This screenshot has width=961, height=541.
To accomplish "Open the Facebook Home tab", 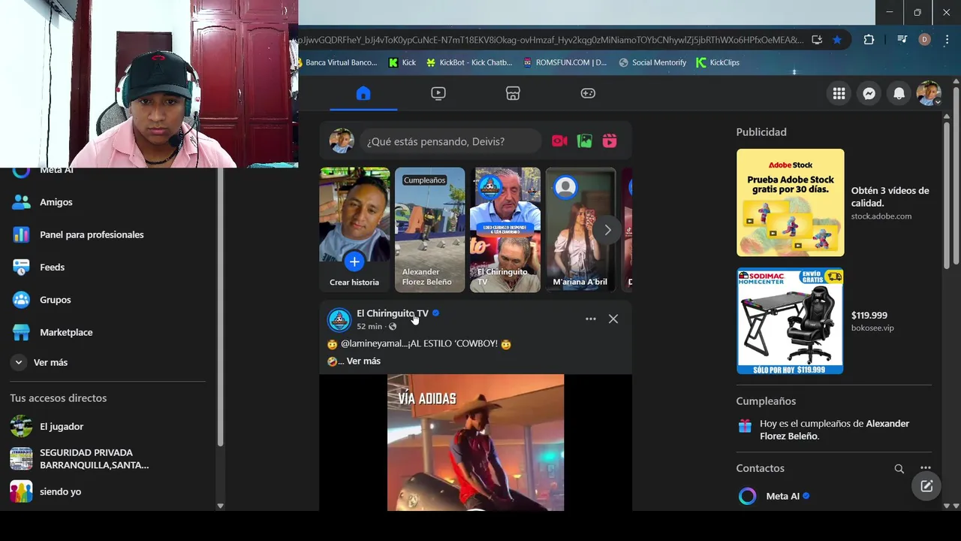I will (x=363, y=93).
